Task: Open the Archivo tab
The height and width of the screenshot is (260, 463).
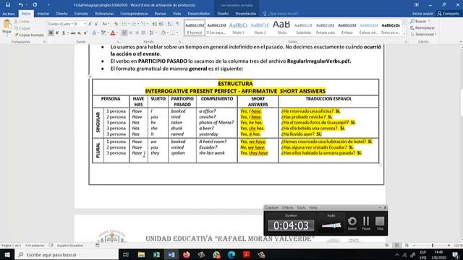Action: coord(9,14)
